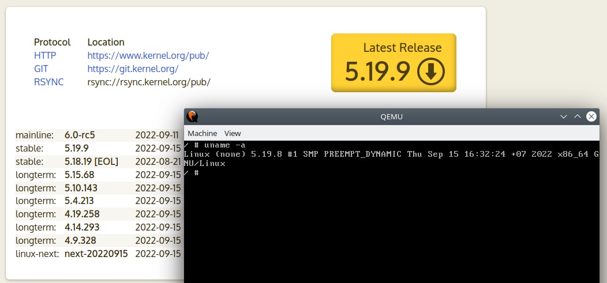The width and height of the screenshot is (607, 283).
Task: Click date 2022-09-11 in mainline row
Action: 157,135
